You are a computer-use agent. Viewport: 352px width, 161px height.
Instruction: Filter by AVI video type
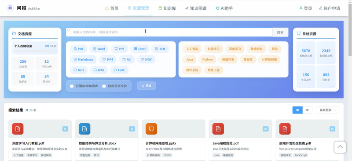(x=127, y=59)
